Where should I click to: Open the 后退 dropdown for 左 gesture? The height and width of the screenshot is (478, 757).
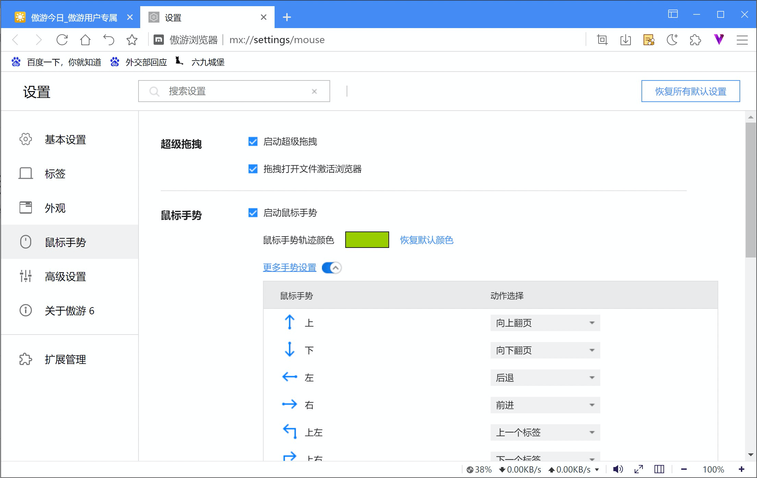pos(545,378)
